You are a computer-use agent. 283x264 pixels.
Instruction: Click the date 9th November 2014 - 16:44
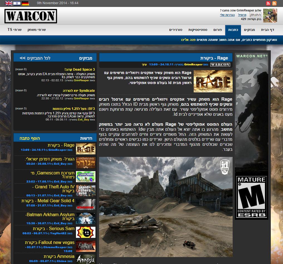tap(58, 3)
